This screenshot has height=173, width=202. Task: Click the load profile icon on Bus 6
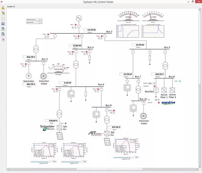click(x=71, y=94)
